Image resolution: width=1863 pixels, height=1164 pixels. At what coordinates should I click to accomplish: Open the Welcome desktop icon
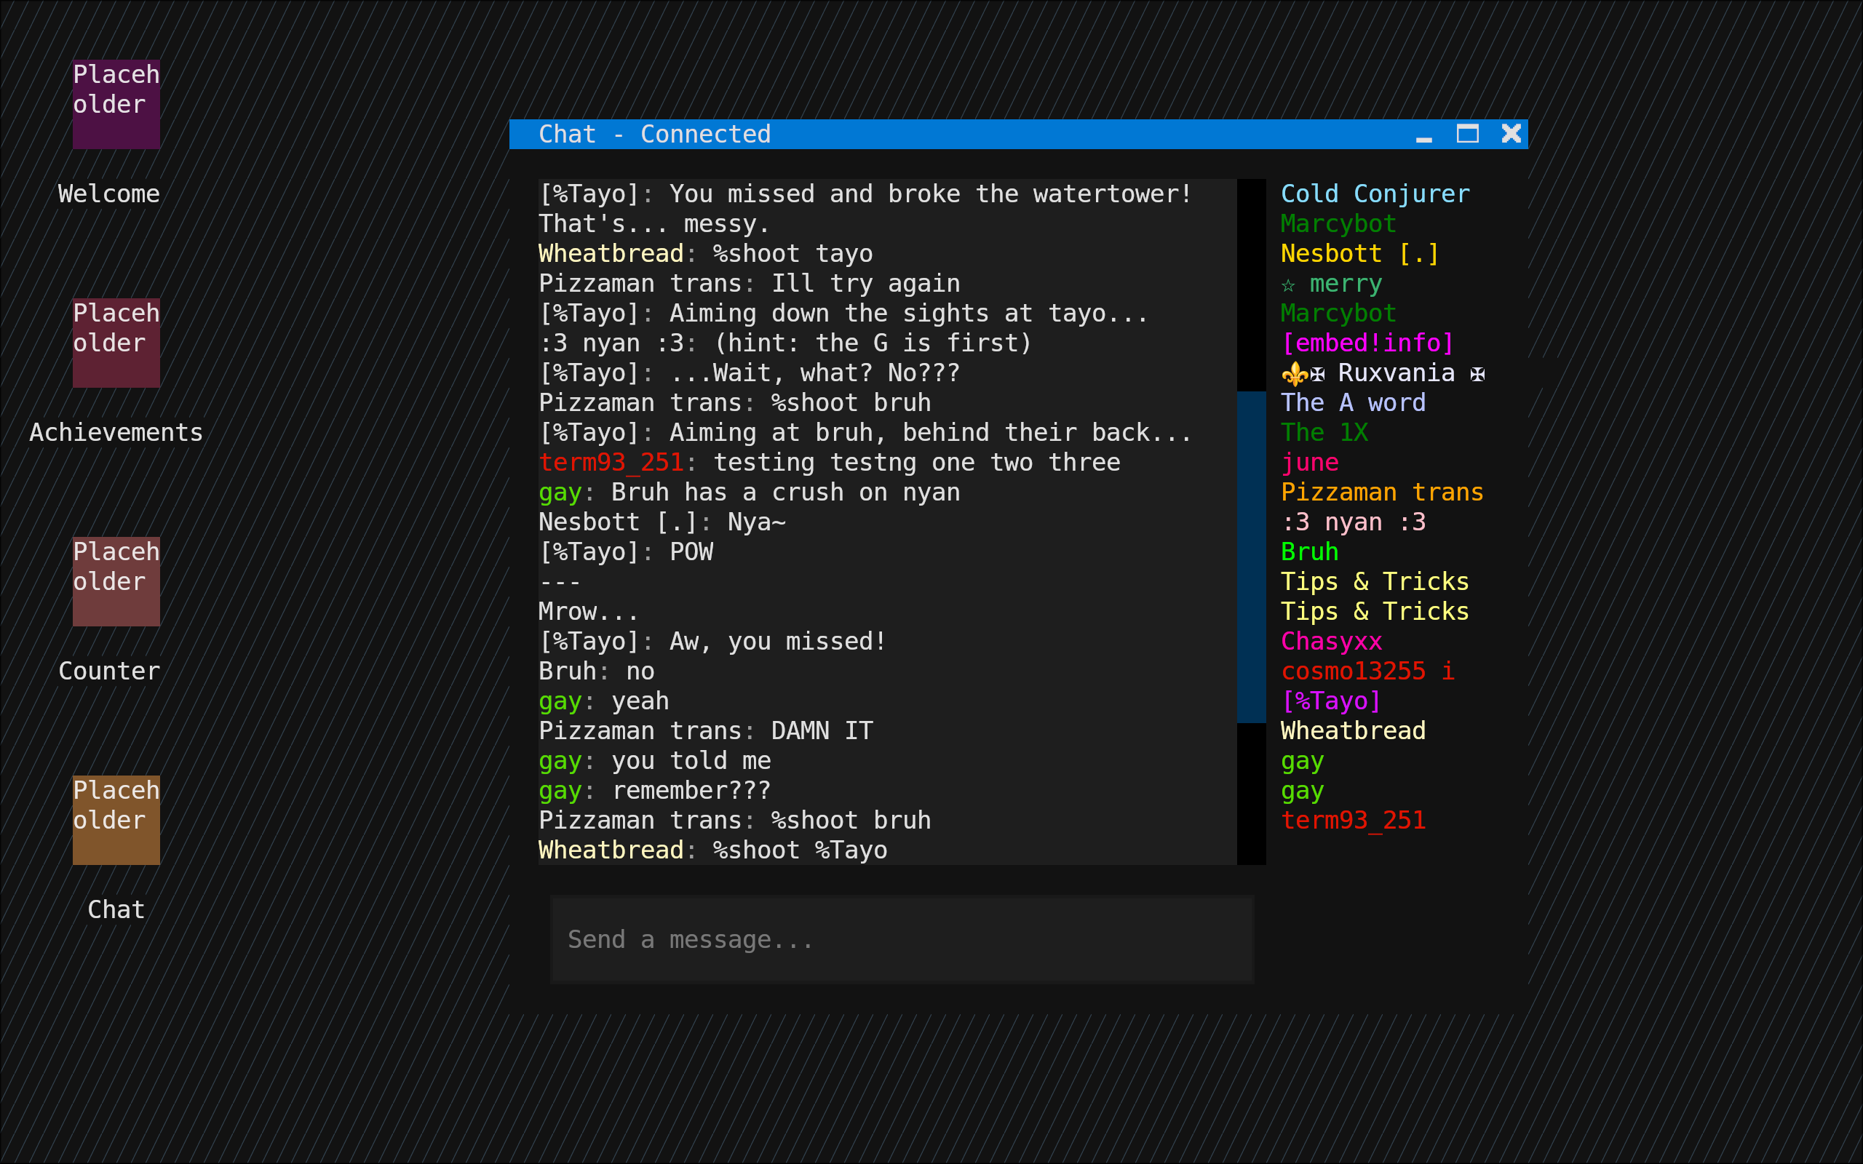point(116,104)
